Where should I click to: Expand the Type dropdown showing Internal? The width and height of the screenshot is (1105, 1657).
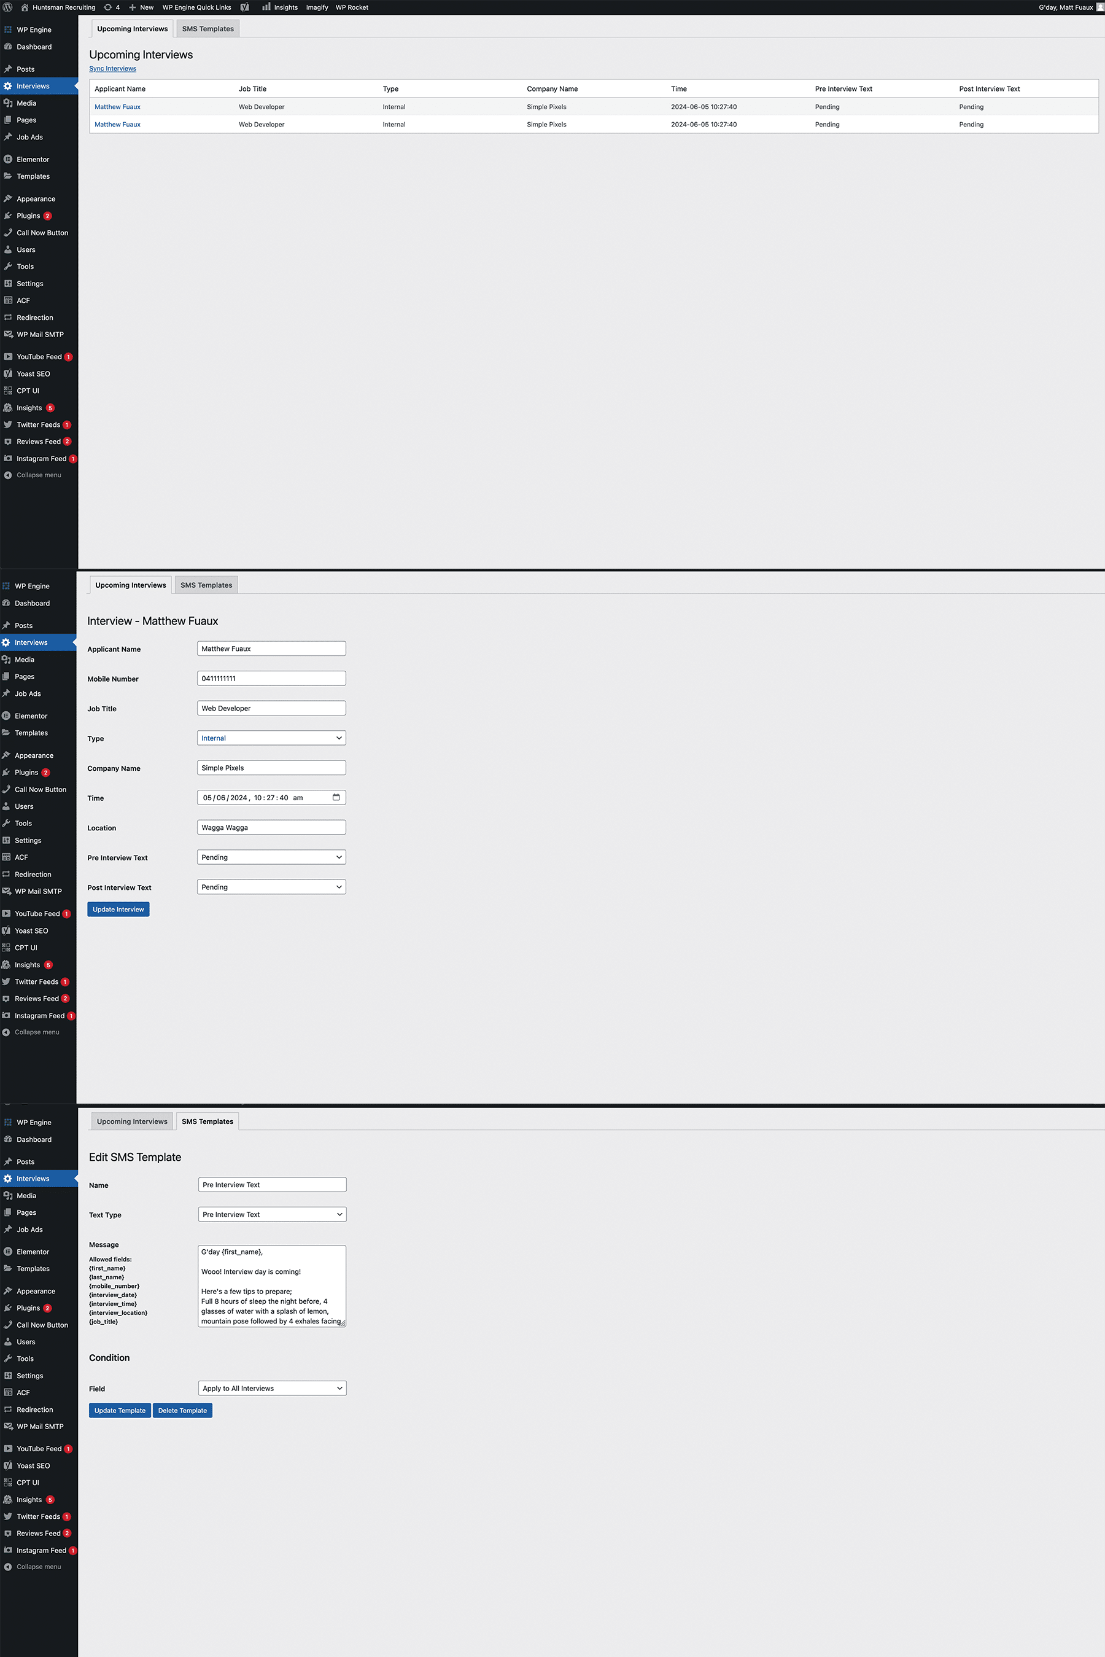click(271, 738)
